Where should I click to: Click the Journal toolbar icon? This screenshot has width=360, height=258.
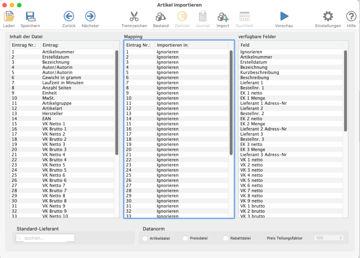pos(202,16)
